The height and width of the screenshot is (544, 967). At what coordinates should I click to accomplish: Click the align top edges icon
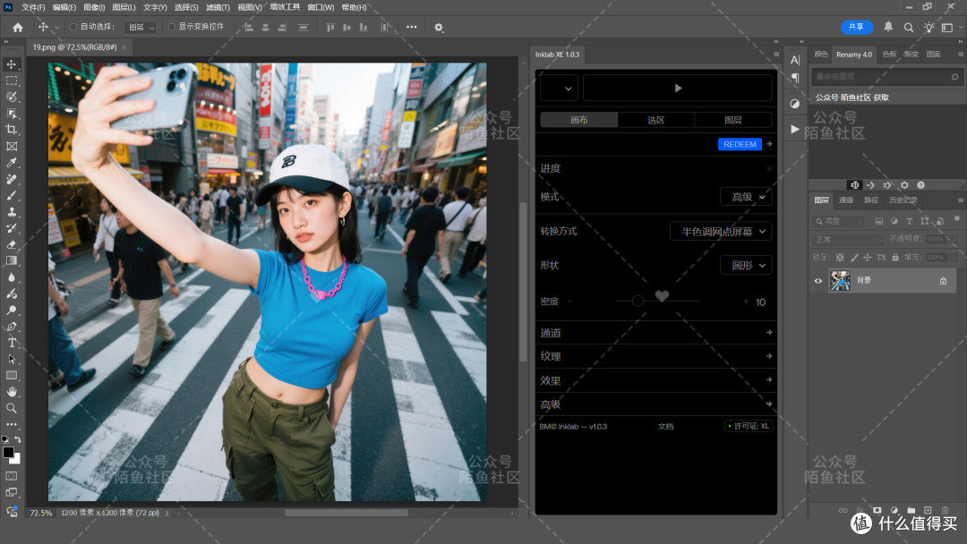click(x=330, y=27)
